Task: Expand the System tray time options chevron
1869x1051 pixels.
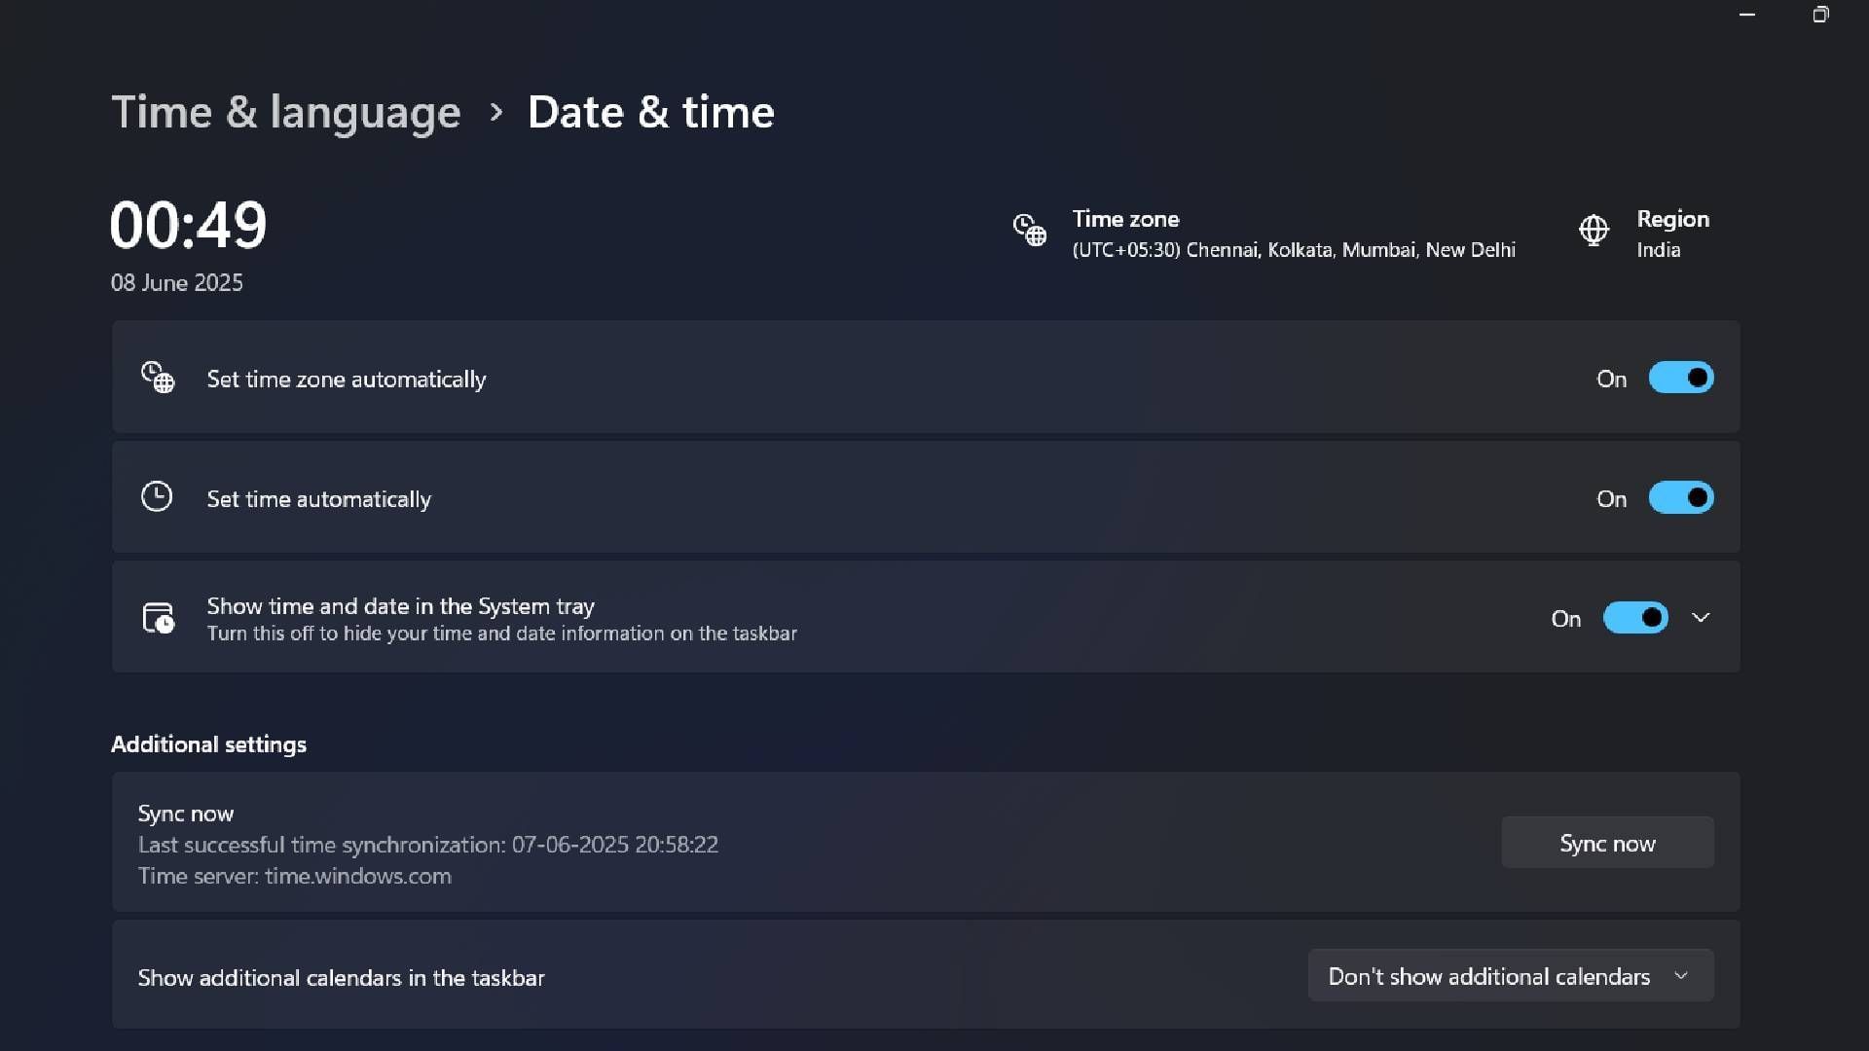Action: [x=1701, y=618]
